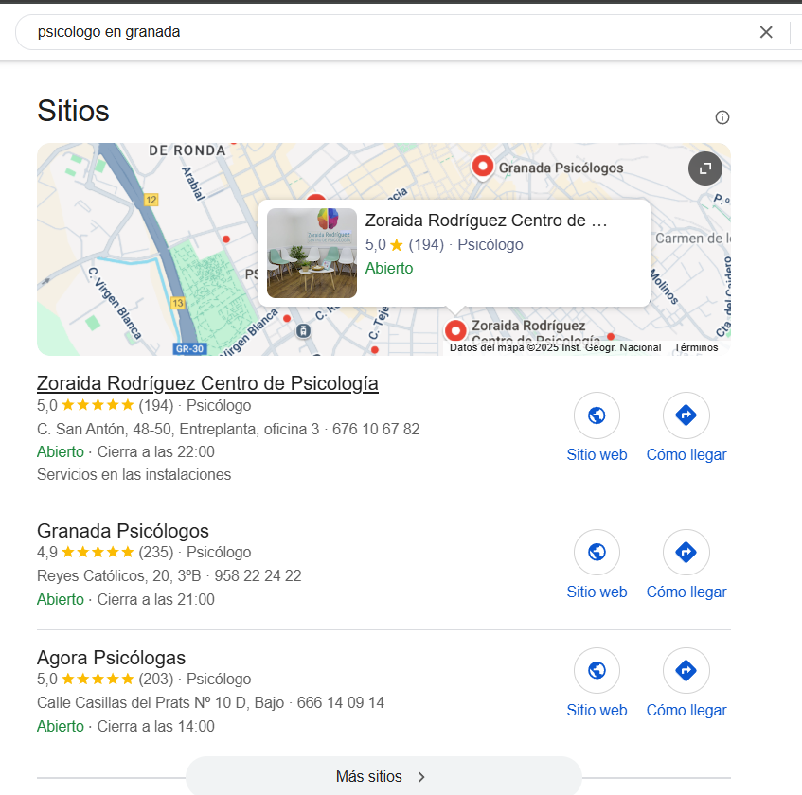Clear the search box with the X icon
The image size is (802, 795).
click(766, 32)
